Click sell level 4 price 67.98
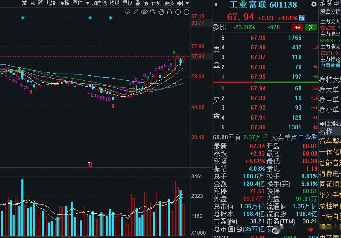341x238 pixels. [x=258, y=47]
